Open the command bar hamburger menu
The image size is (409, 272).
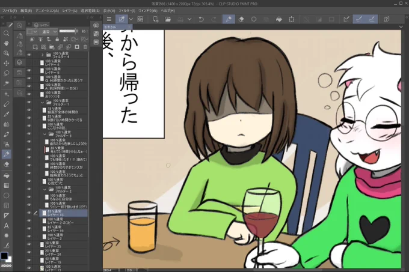click(x=109, y=19)
